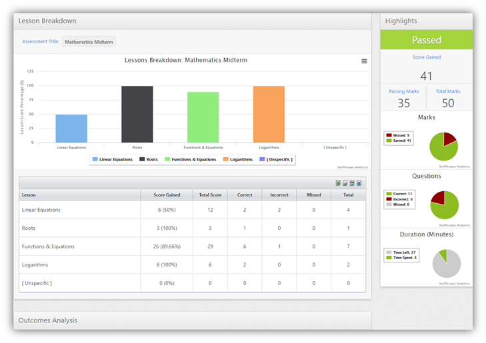The height and width of the screenshot is (343, 486).
Task: Click the third export icon in table toolbar
Action: click(352, 183)
